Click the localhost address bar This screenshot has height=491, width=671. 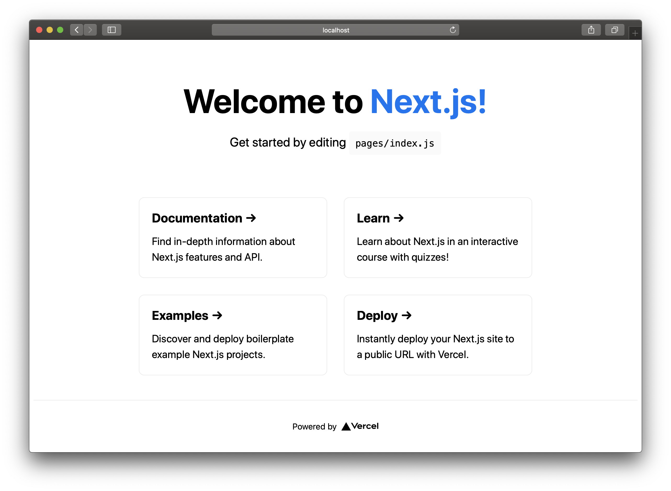click(335, 30)
